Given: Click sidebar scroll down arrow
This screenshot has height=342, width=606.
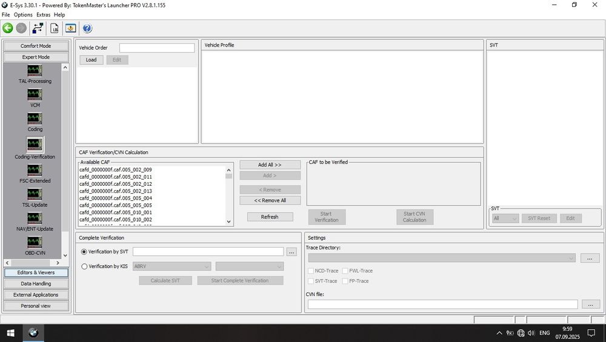Looking at the screenshot, I should (x=65, y=255).
